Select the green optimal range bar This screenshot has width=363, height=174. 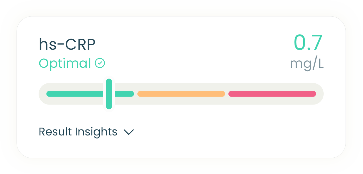pos(90,94)
